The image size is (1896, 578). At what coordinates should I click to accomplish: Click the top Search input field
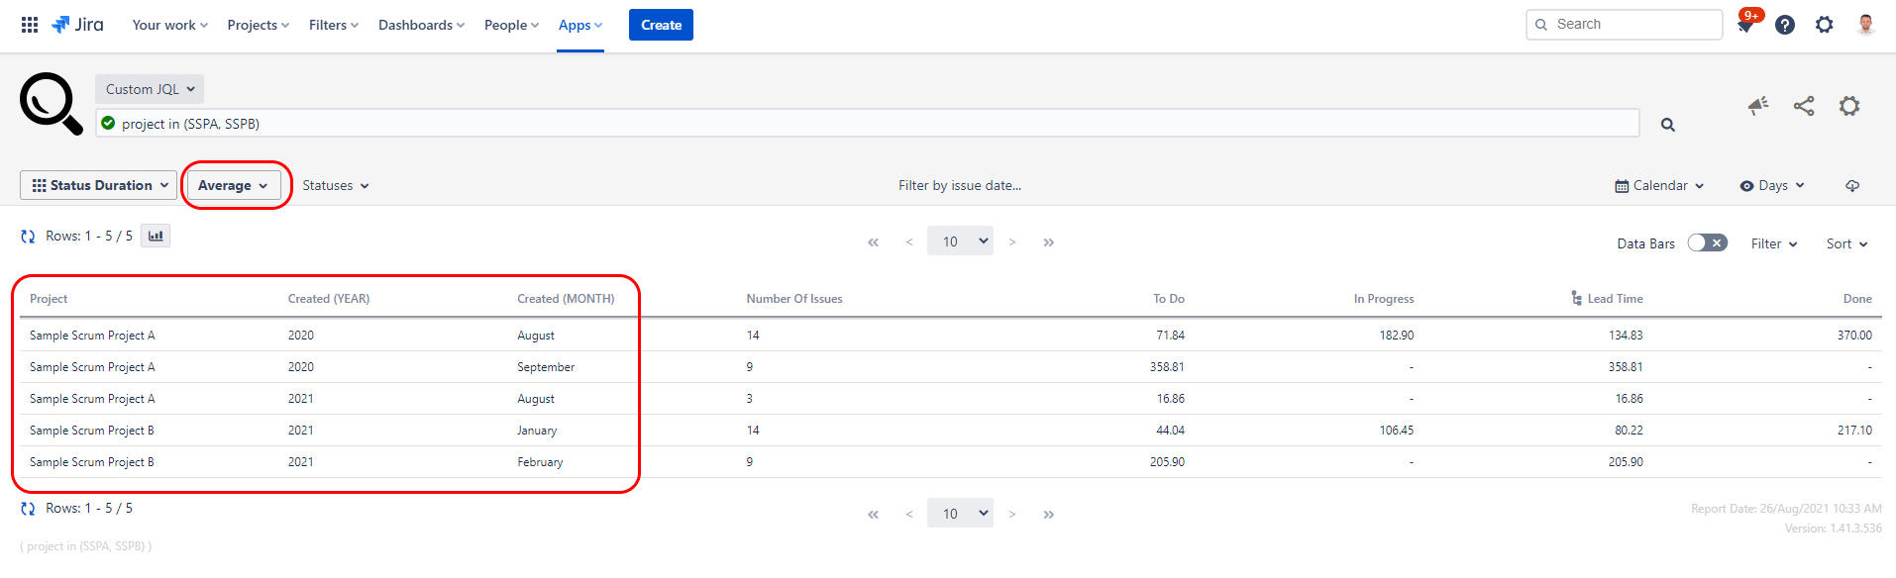click(1625, 25)
